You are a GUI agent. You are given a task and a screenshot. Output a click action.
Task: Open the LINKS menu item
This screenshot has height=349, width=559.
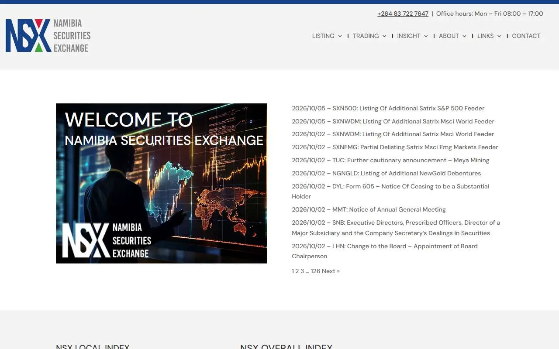486,36
